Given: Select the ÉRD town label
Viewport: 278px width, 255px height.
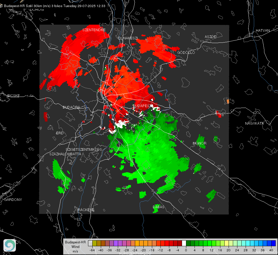Looking at the screenshot, I should coord(60,133).
